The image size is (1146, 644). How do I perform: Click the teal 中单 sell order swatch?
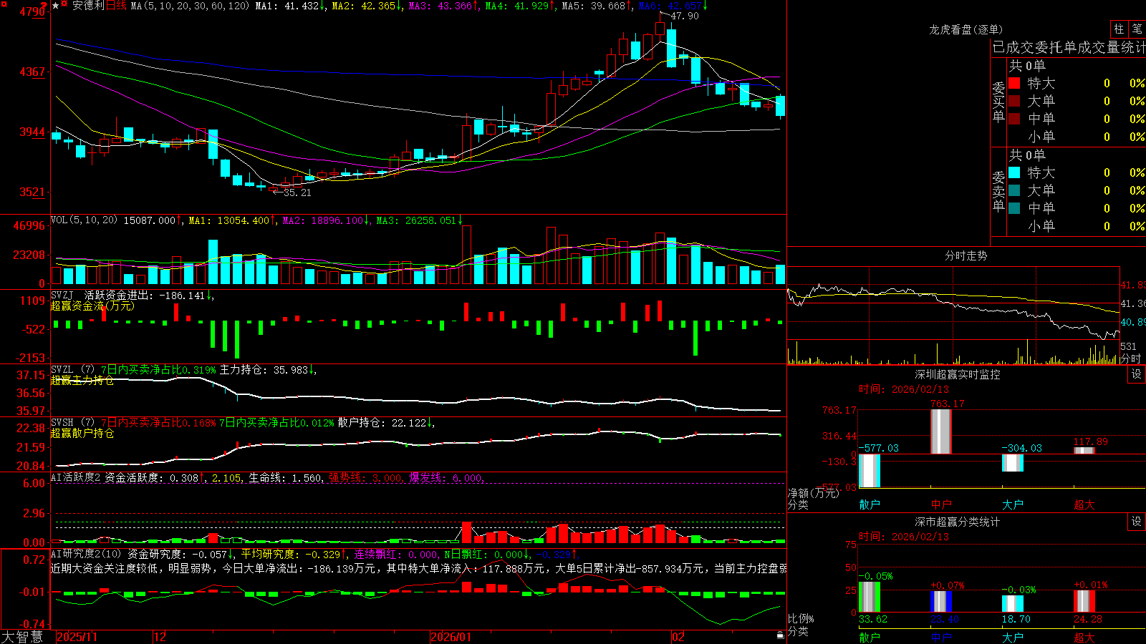(1014, 208)
